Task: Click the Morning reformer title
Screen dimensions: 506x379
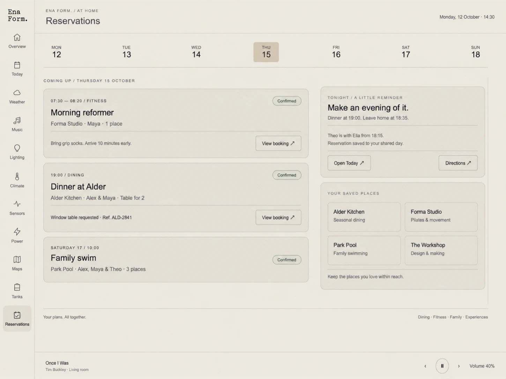Action: pos(82,112)
